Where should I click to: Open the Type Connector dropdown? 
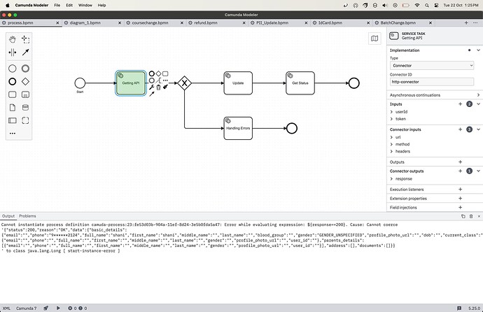click(432, 66)
